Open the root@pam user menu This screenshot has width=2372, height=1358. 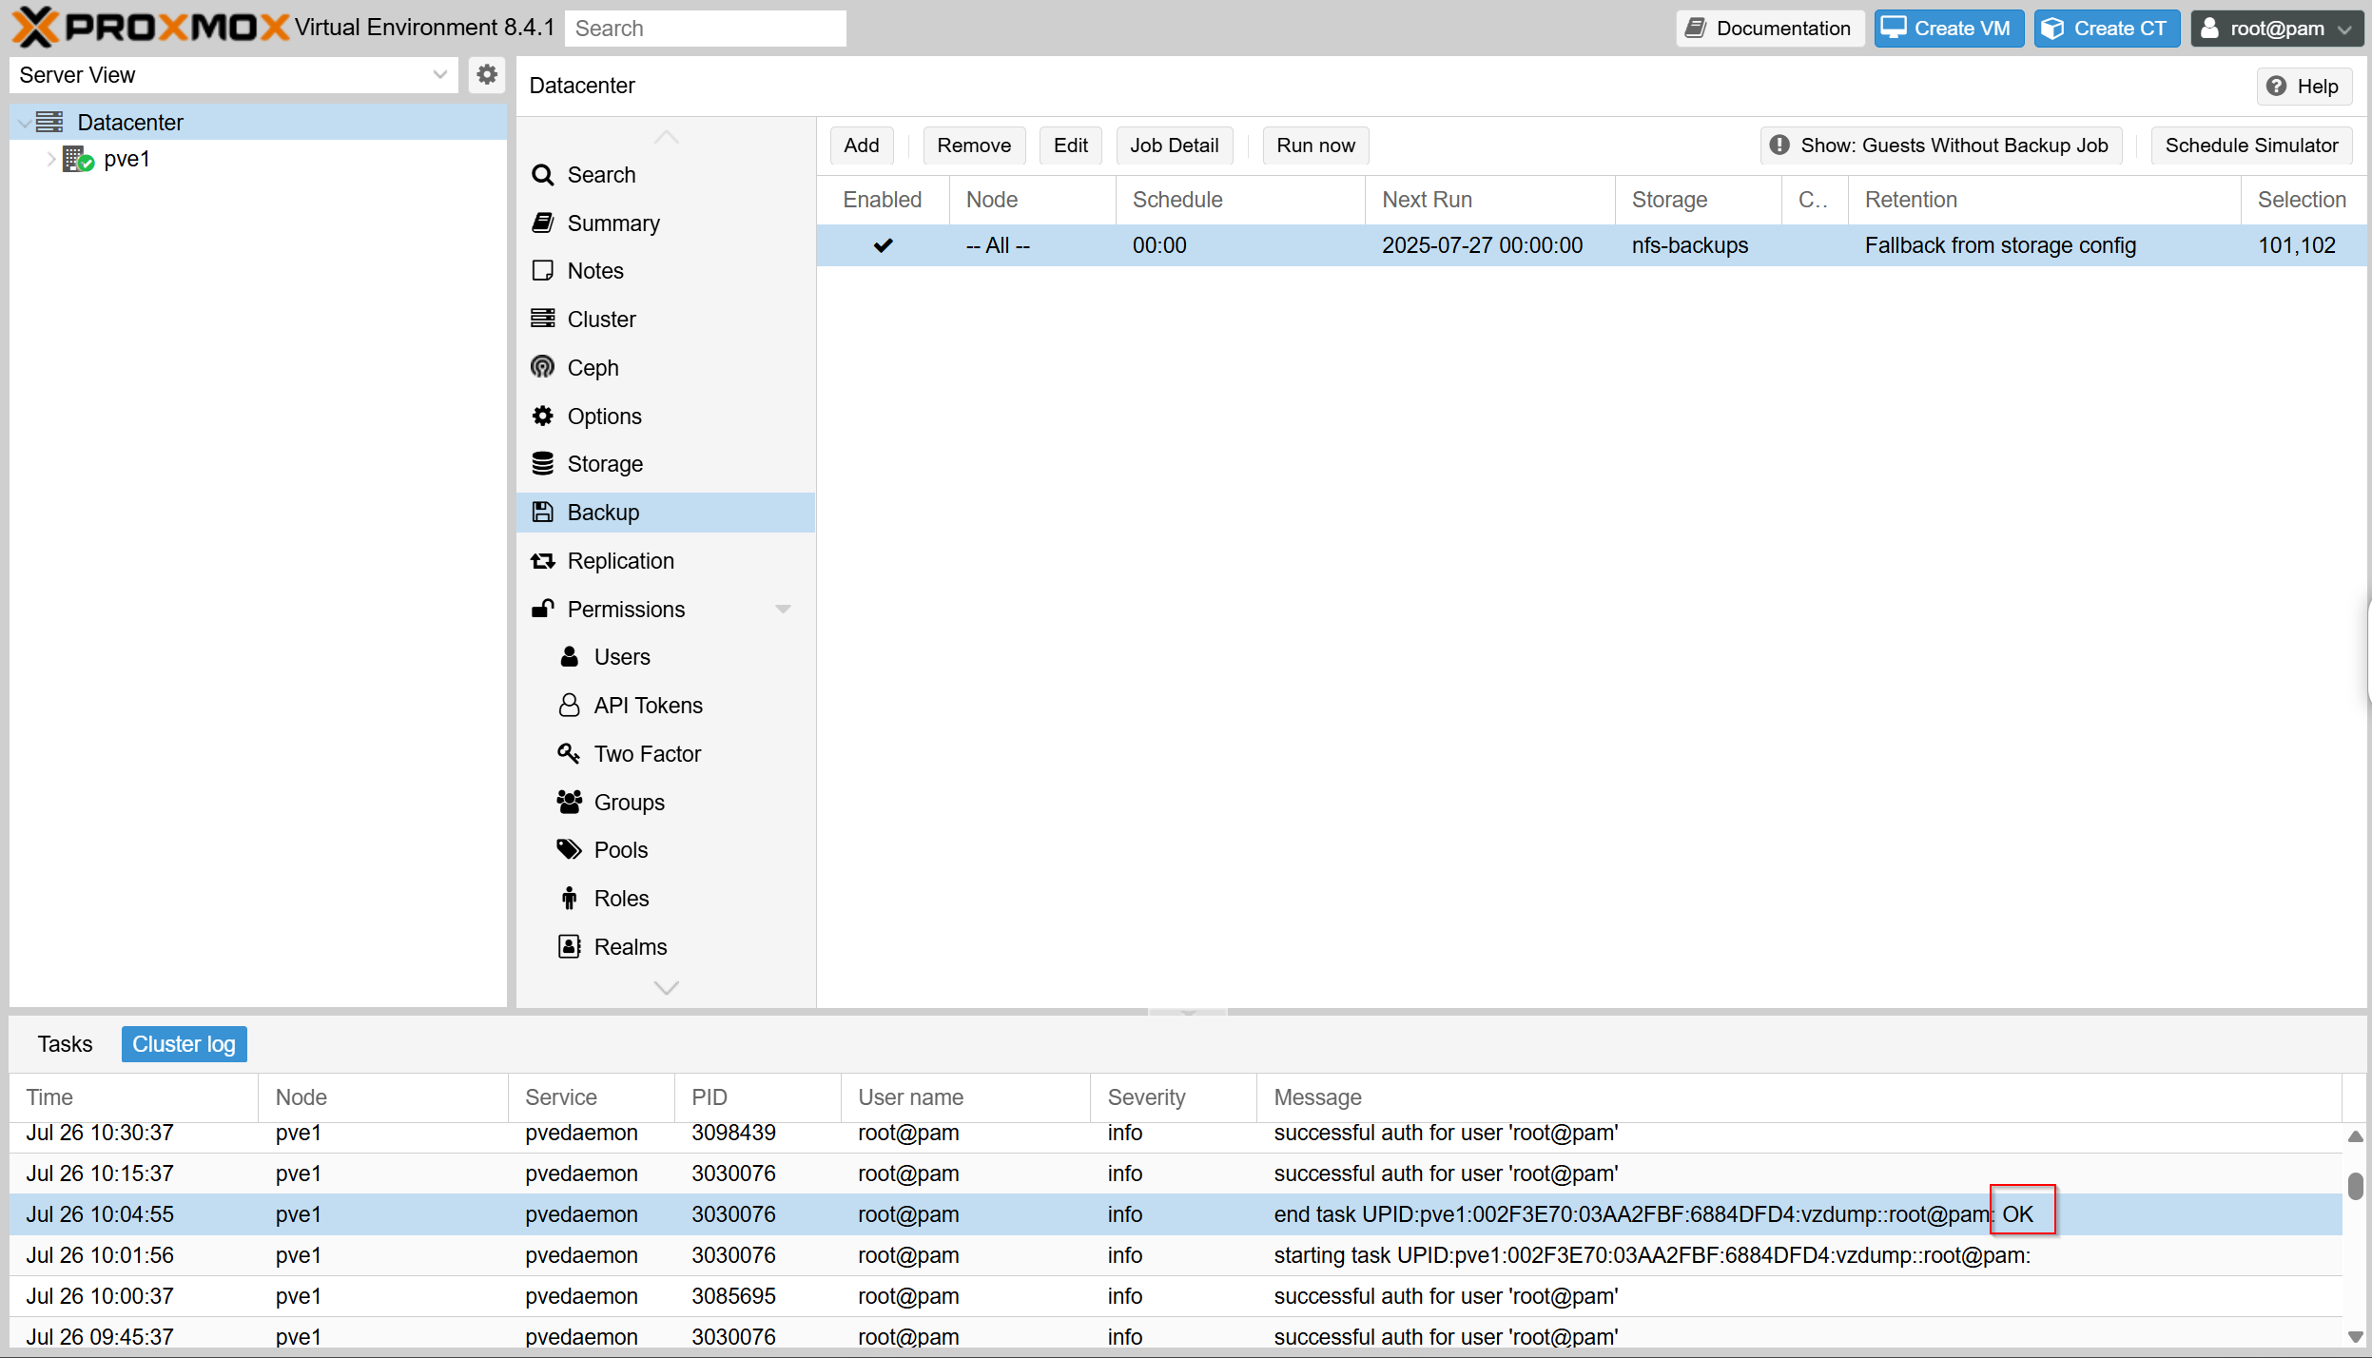(x=2277, y=29)
